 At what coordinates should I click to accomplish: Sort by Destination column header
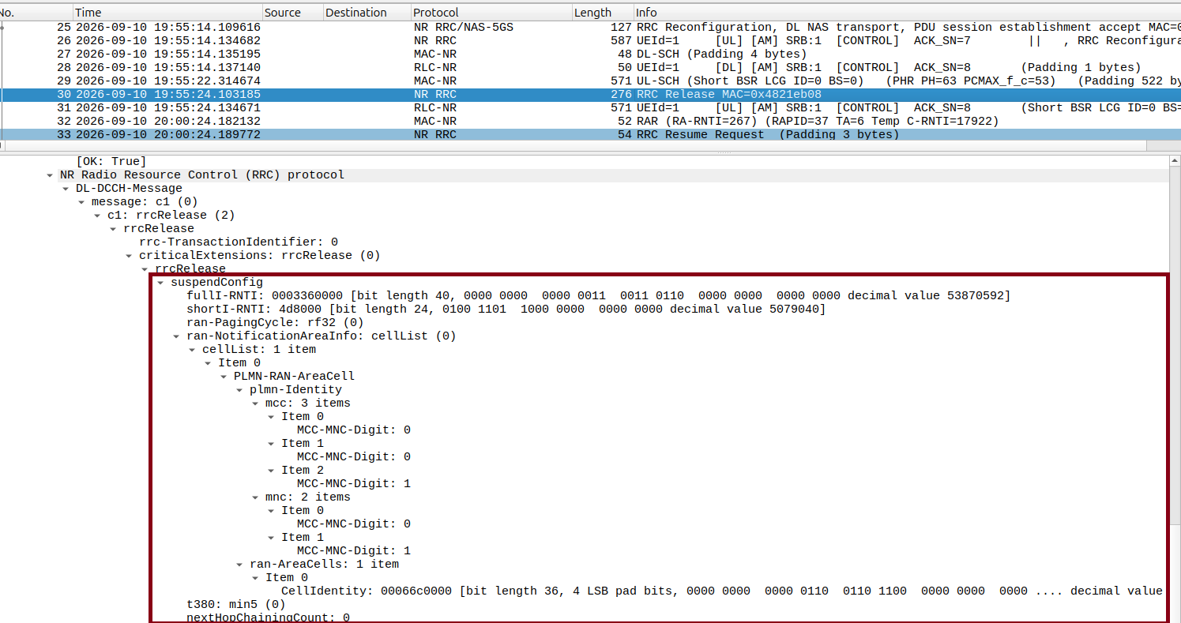367,13
